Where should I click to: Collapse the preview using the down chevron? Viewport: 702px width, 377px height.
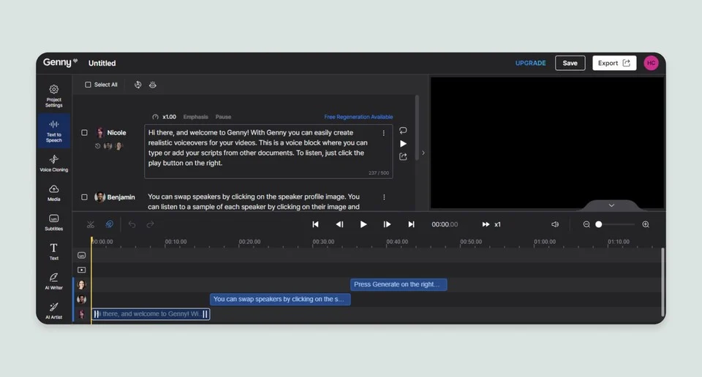pos(611,205)
